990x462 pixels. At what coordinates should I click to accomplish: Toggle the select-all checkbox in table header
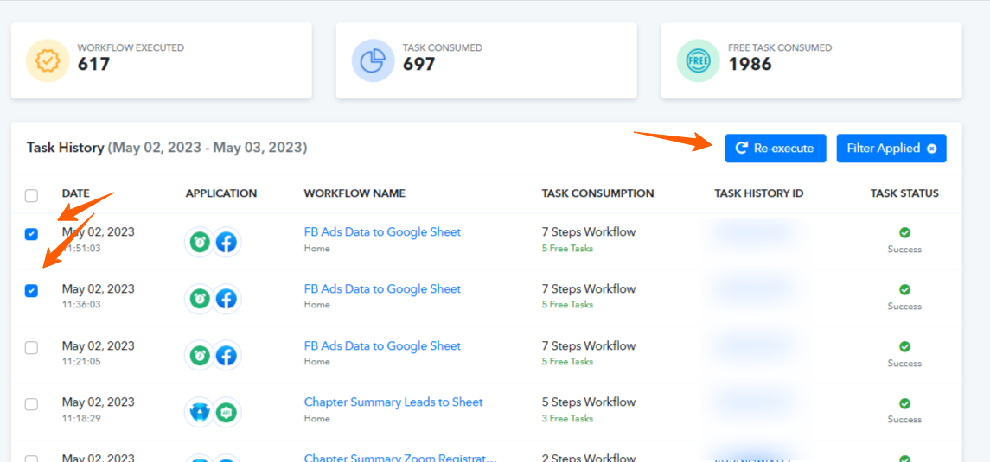pyautogui.click(x=31, y=195)
